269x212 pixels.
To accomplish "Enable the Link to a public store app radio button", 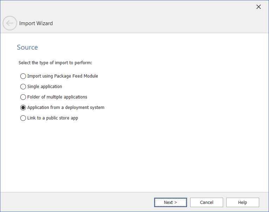I will [23, 118].
